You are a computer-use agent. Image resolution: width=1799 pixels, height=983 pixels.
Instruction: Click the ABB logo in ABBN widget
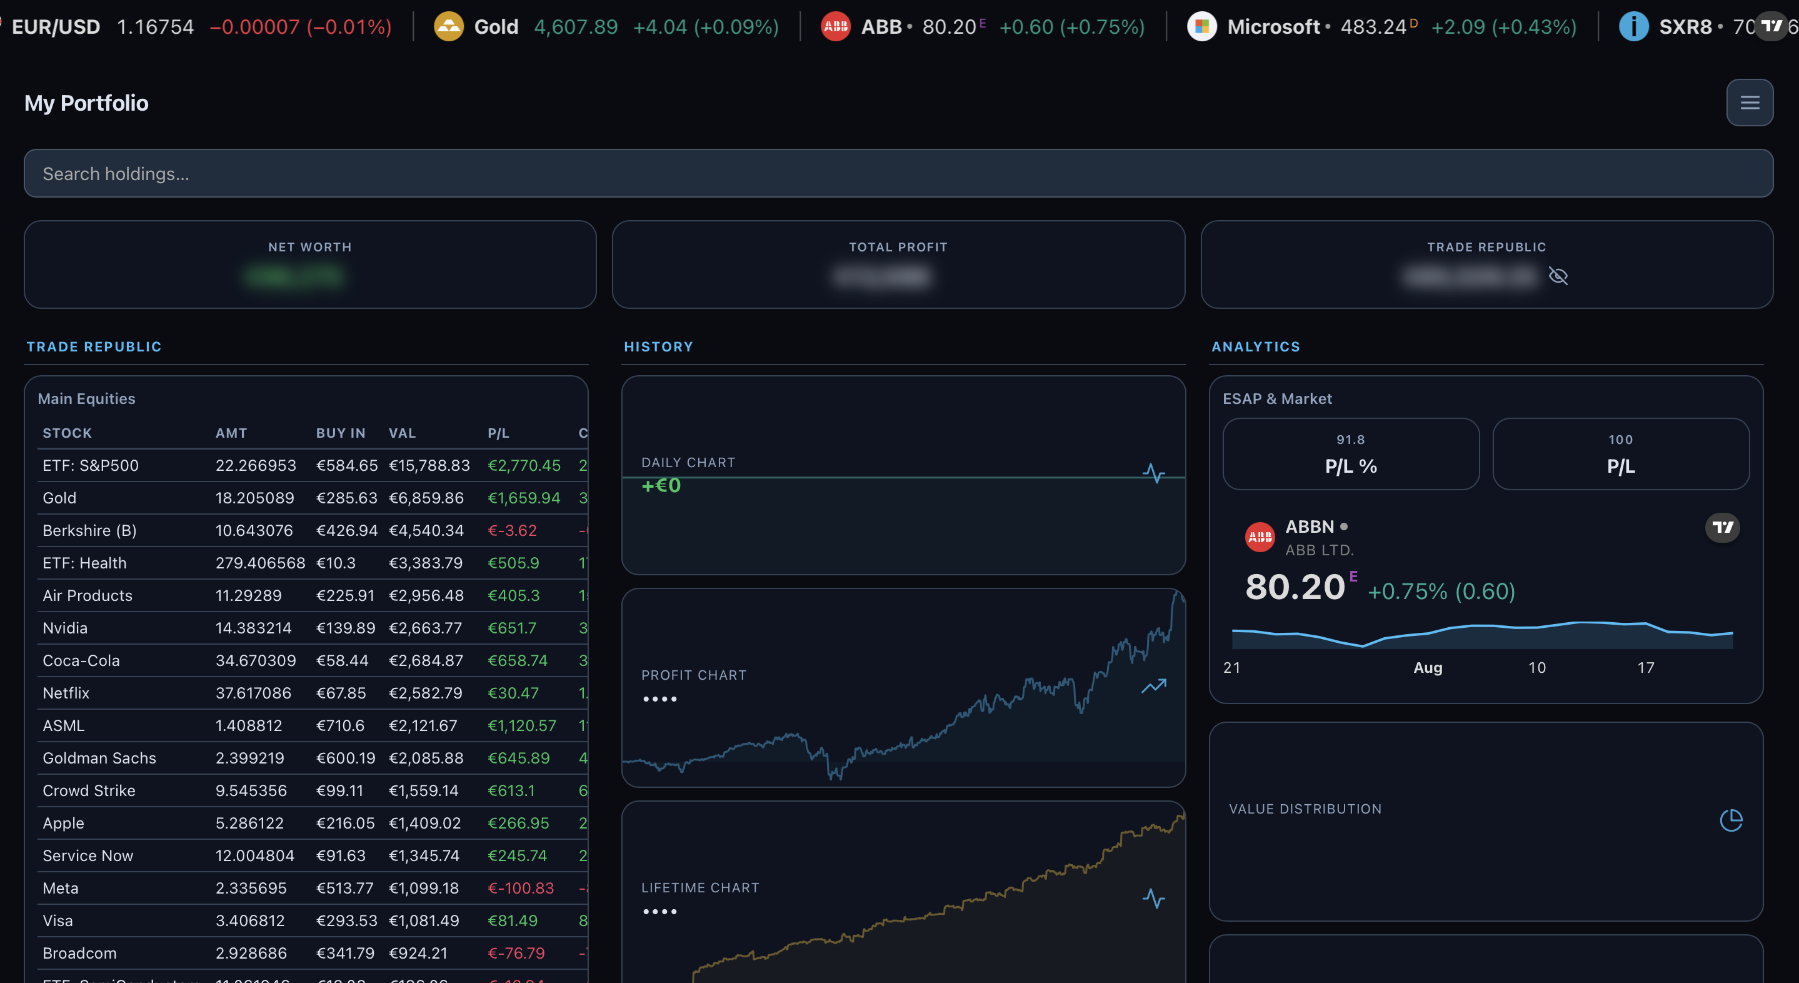(x=1260, y=537)
